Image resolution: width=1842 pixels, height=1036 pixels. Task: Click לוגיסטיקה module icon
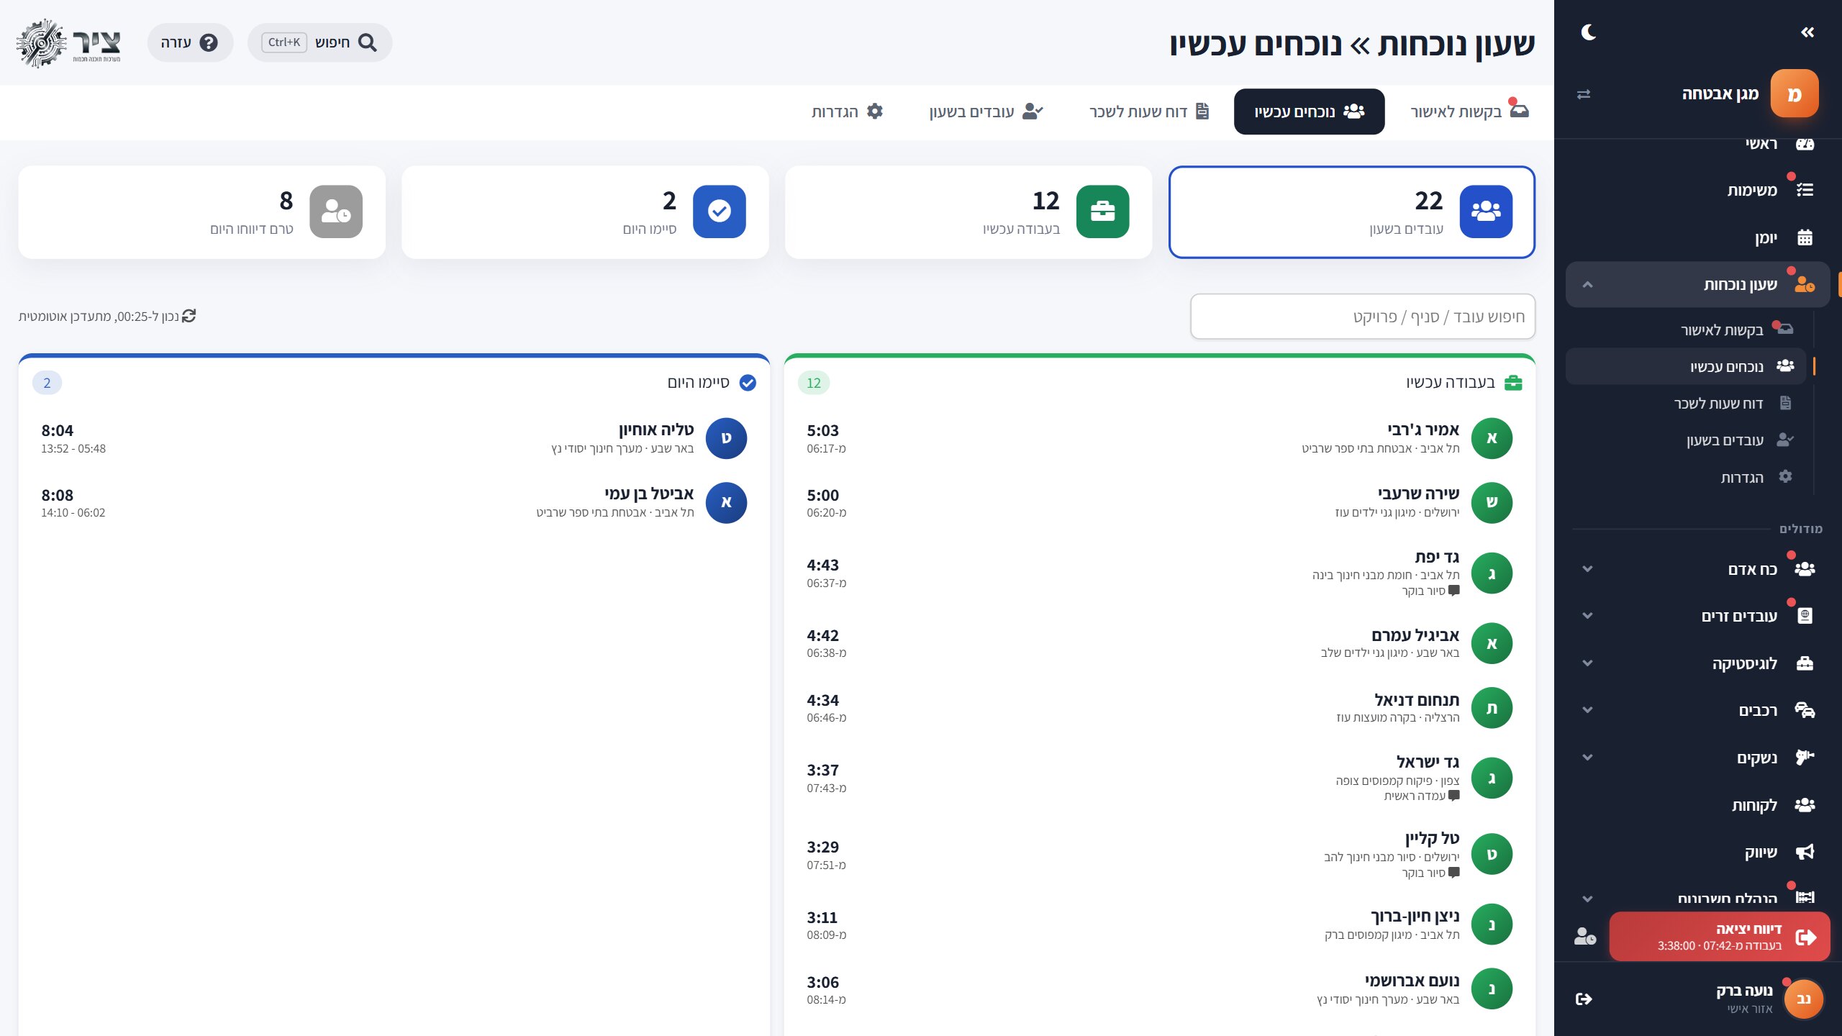tap(1805, 663)
